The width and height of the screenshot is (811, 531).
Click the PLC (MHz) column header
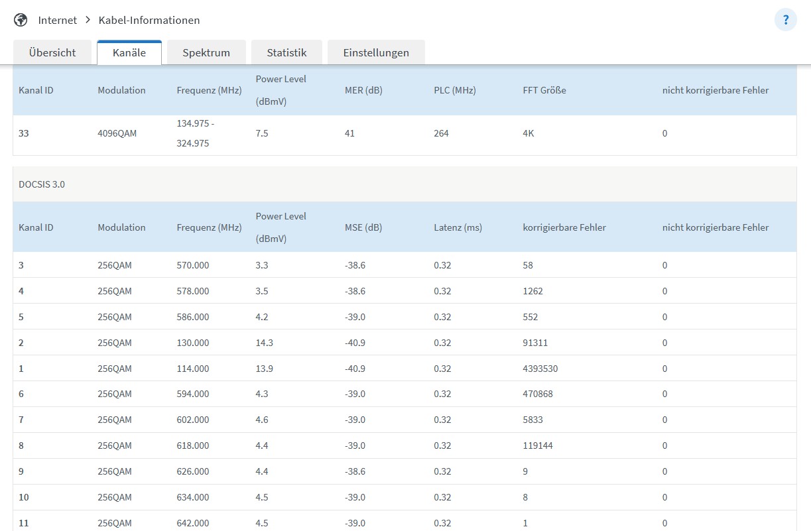(455, 90)
